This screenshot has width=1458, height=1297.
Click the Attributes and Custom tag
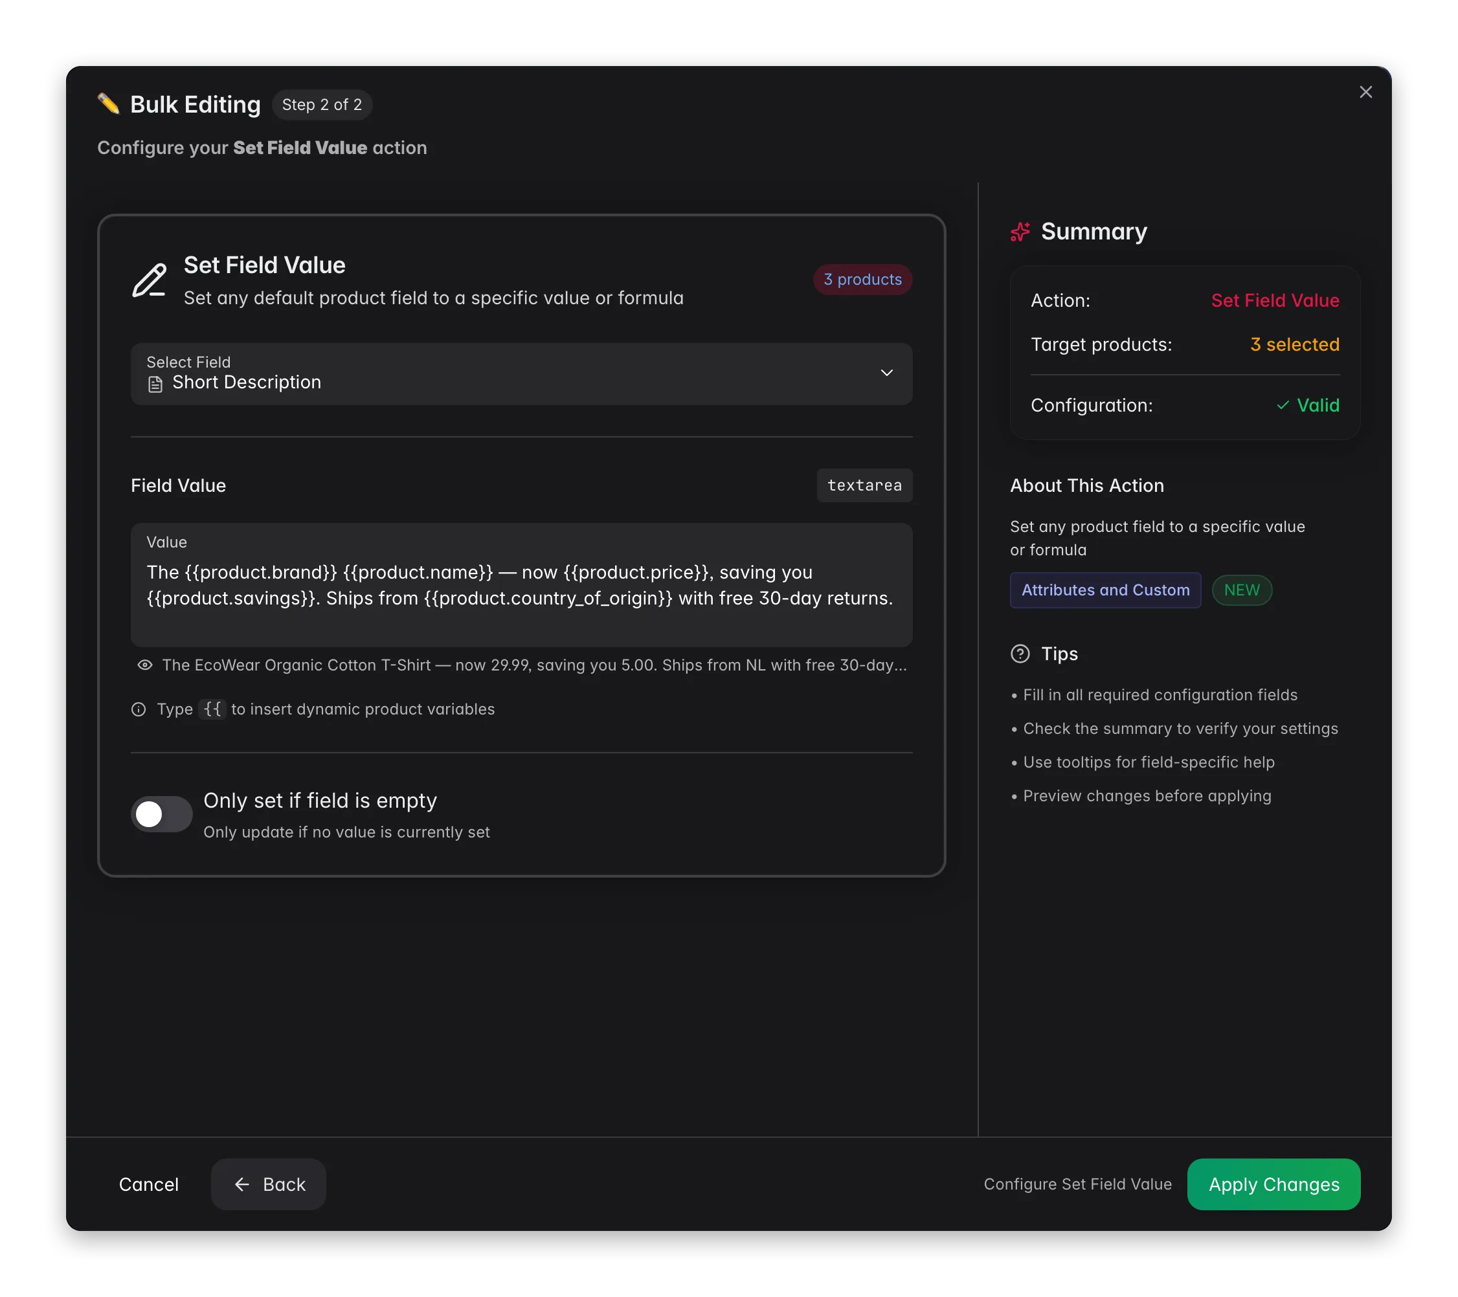click(x=1105, y=590)
